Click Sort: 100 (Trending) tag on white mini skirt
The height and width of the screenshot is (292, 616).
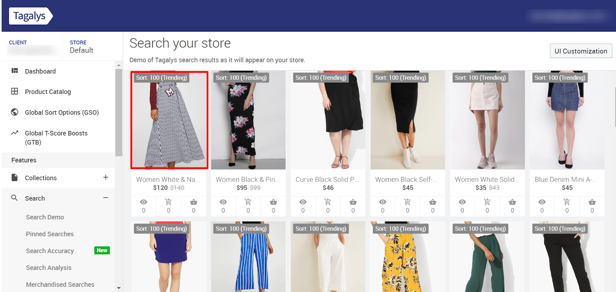(x=480, y=78)
